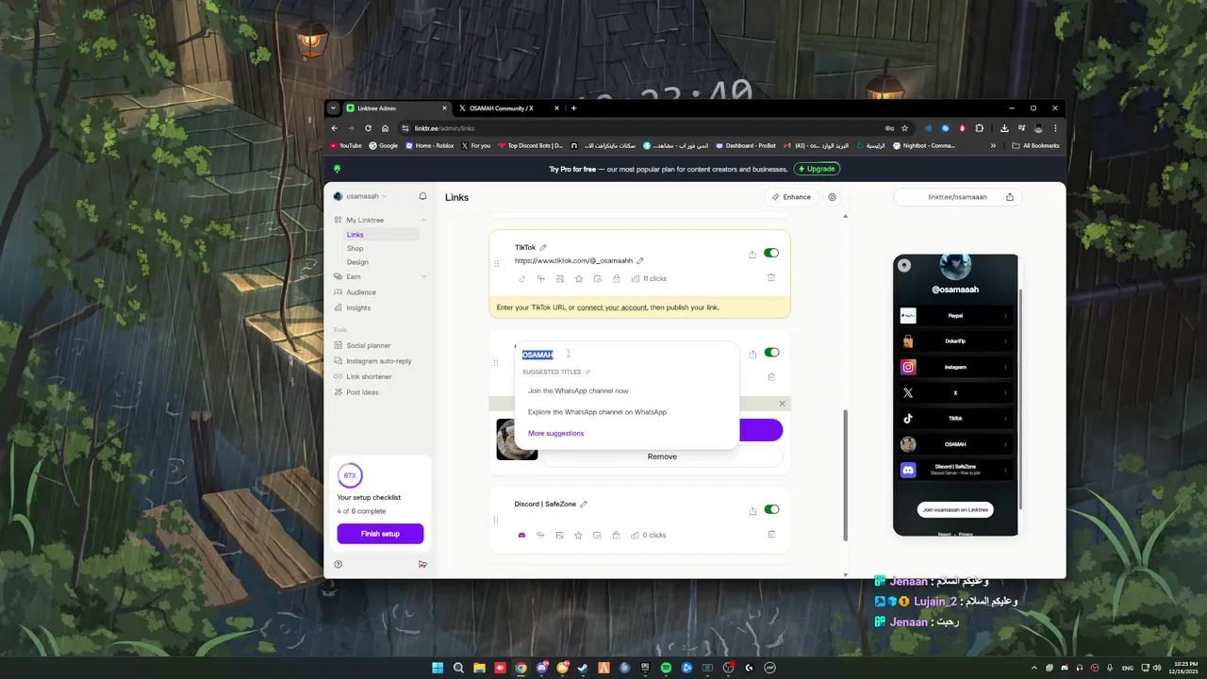The height and width of the screenshot is (679, 1207).
Task: Open notifications bell in Linktree sidebar
Action: coord(422,196)
